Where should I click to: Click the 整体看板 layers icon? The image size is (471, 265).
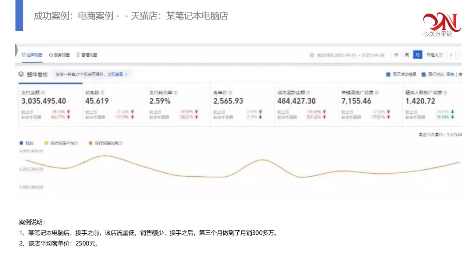click(21, 74)
